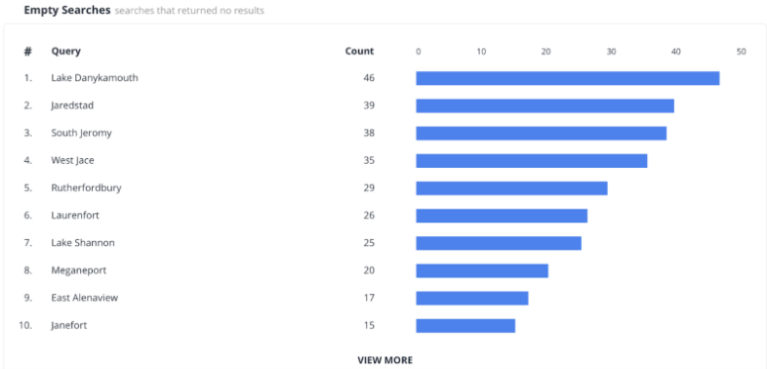Open the Jaredstad query row

[72, 105]
